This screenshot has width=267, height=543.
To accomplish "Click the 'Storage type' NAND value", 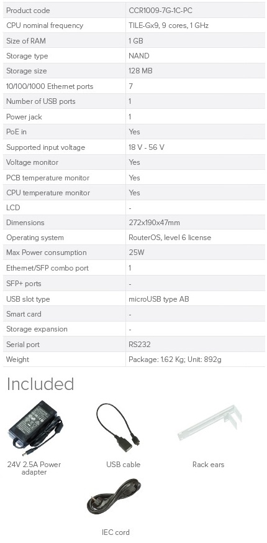I will 139,56.
